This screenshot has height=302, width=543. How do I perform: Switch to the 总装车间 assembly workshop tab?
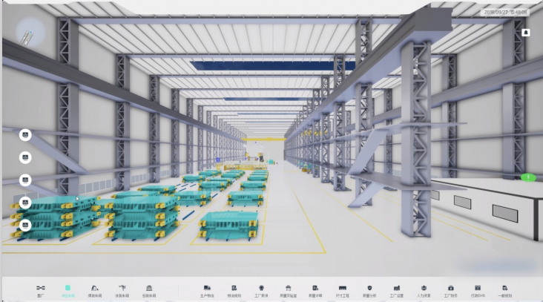(x=149, y=289)
